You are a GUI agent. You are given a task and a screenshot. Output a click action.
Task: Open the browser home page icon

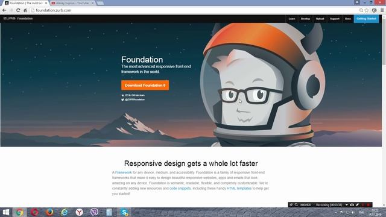click(x=25, y=10)
